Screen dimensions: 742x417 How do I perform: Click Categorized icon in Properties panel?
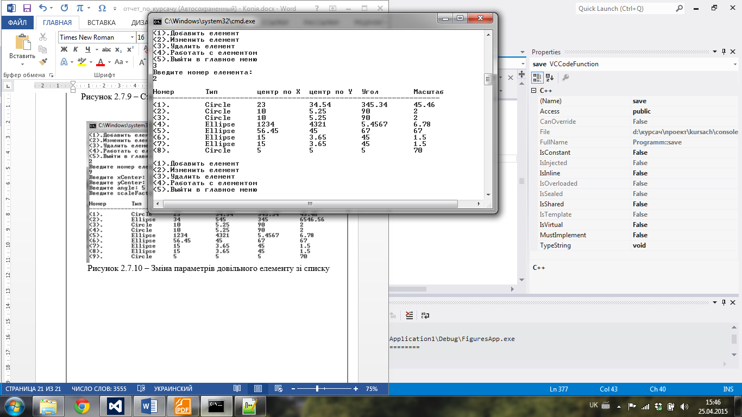(x=537, y=78)
